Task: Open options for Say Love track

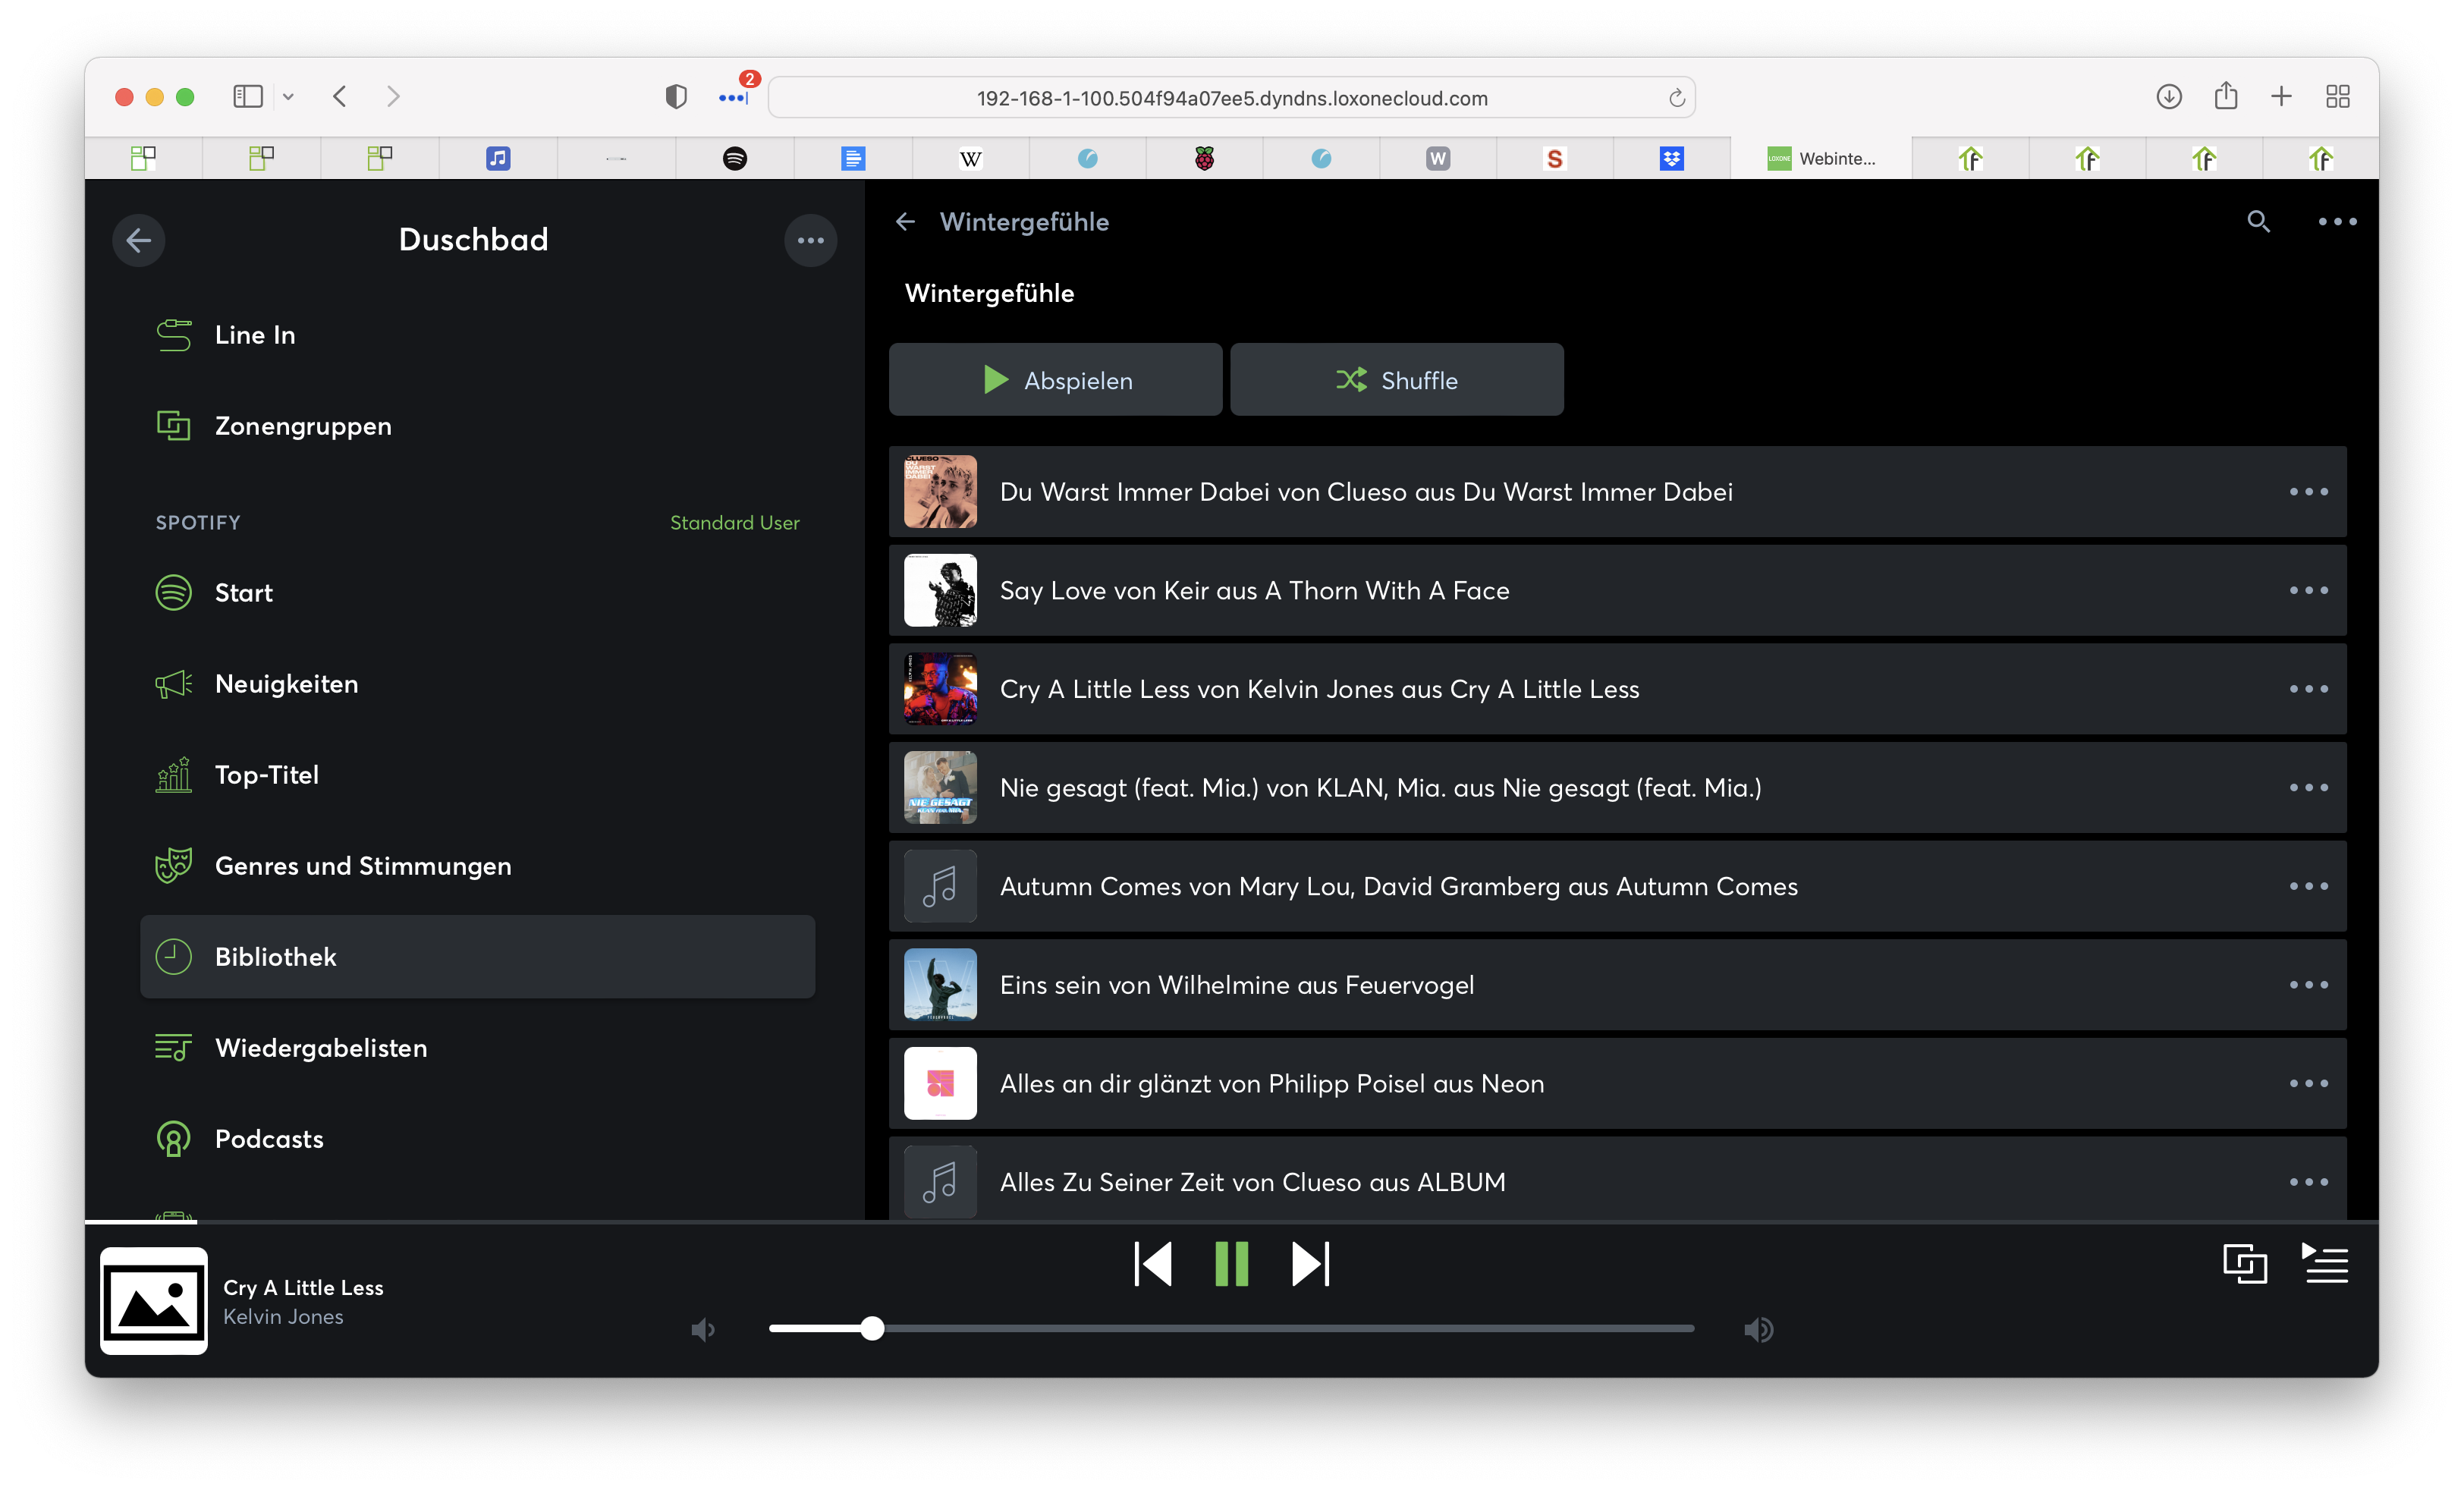Action: [2308, 591]
